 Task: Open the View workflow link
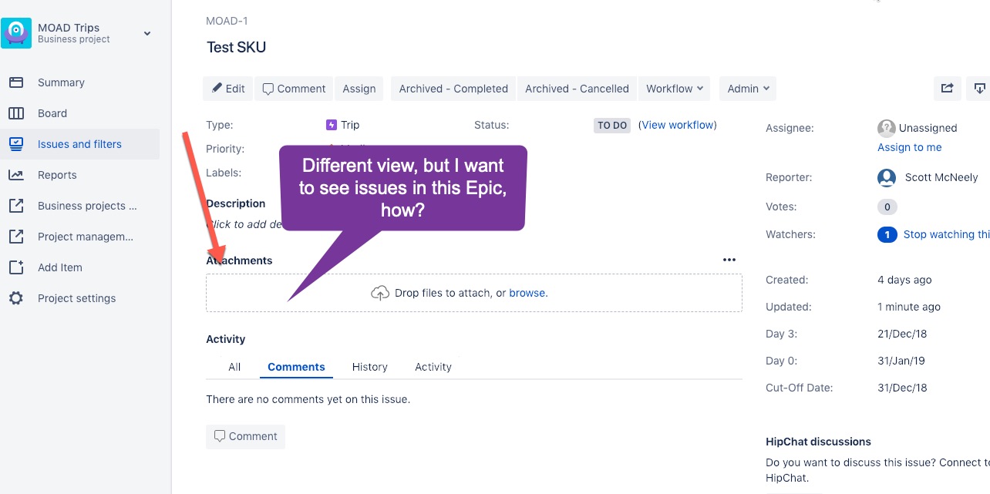(678, 124)
